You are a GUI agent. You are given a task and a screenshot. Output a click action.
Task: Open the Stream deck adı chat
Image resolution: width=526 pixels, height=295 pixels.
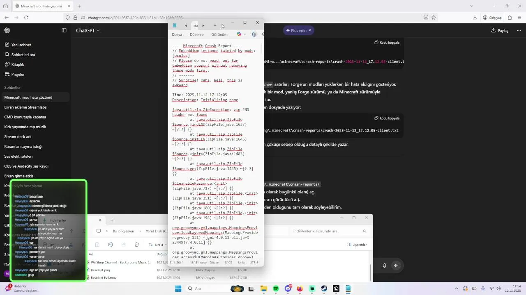(18, 137)
